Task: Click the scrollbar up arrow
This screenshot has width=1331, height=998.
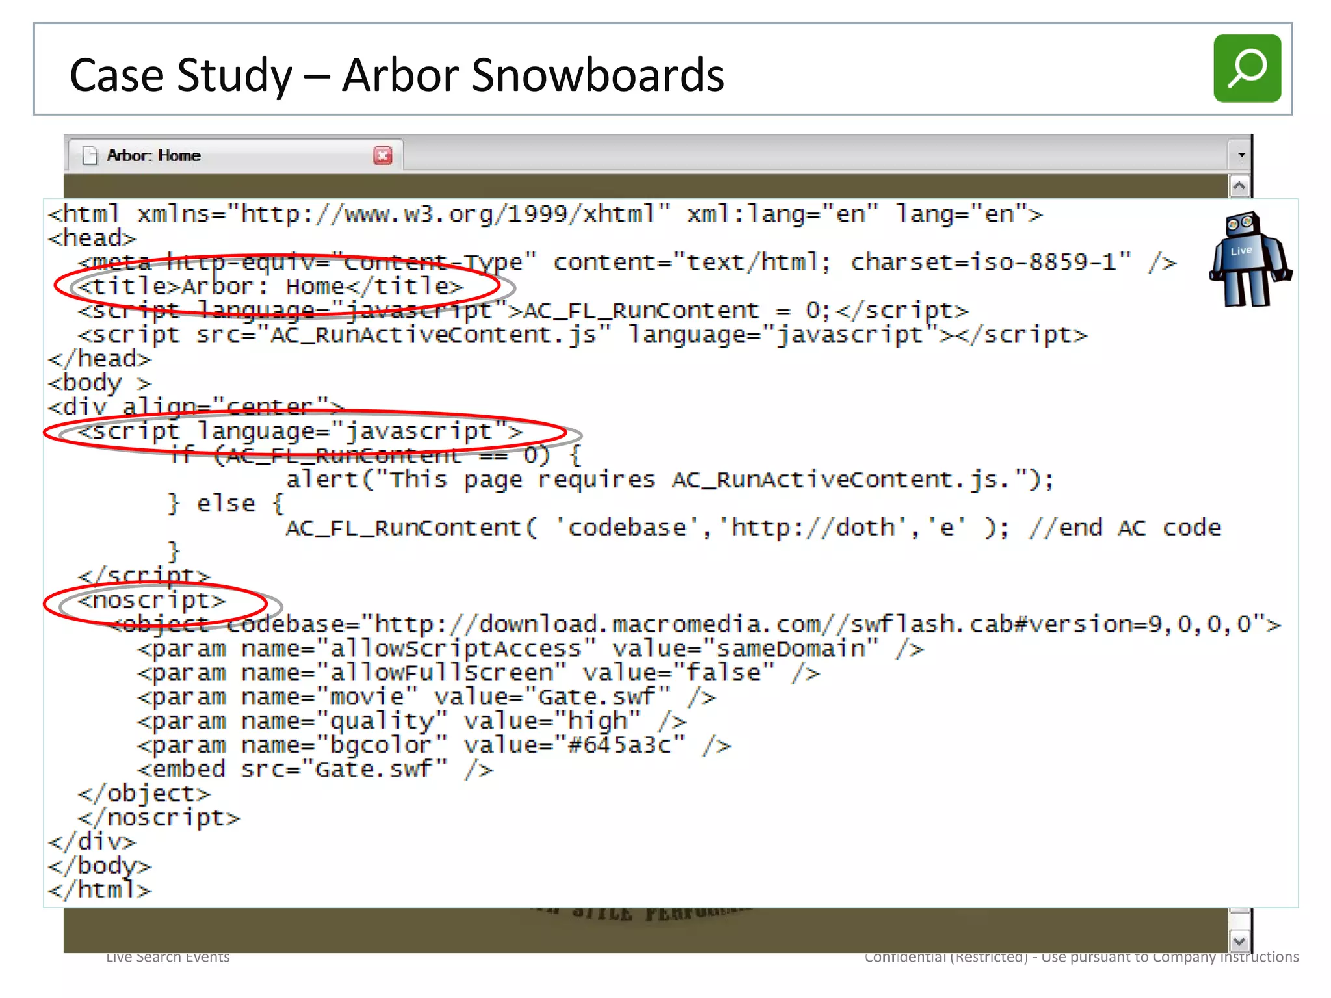Action: tap(1239, 187)
